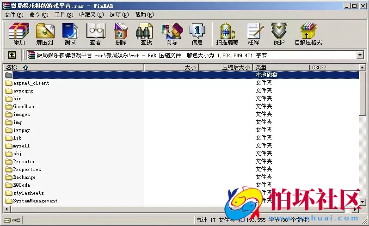Click the Add (添加) toolbar icon
Screen dimensions: 369x226
(19, 34)
